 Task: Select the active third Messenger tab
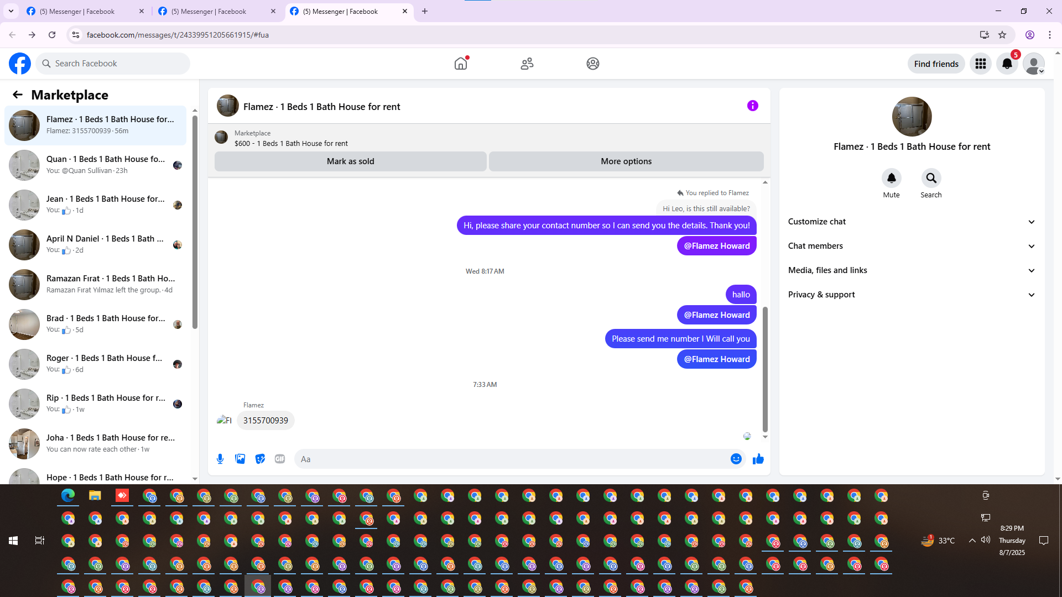pyautogui.click(x=349, y=11)
